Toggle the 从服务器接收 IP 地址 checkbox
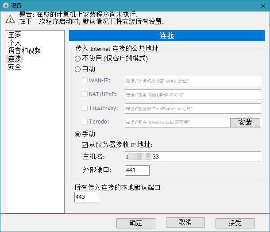Screen dimensions: 270x232 85,145
